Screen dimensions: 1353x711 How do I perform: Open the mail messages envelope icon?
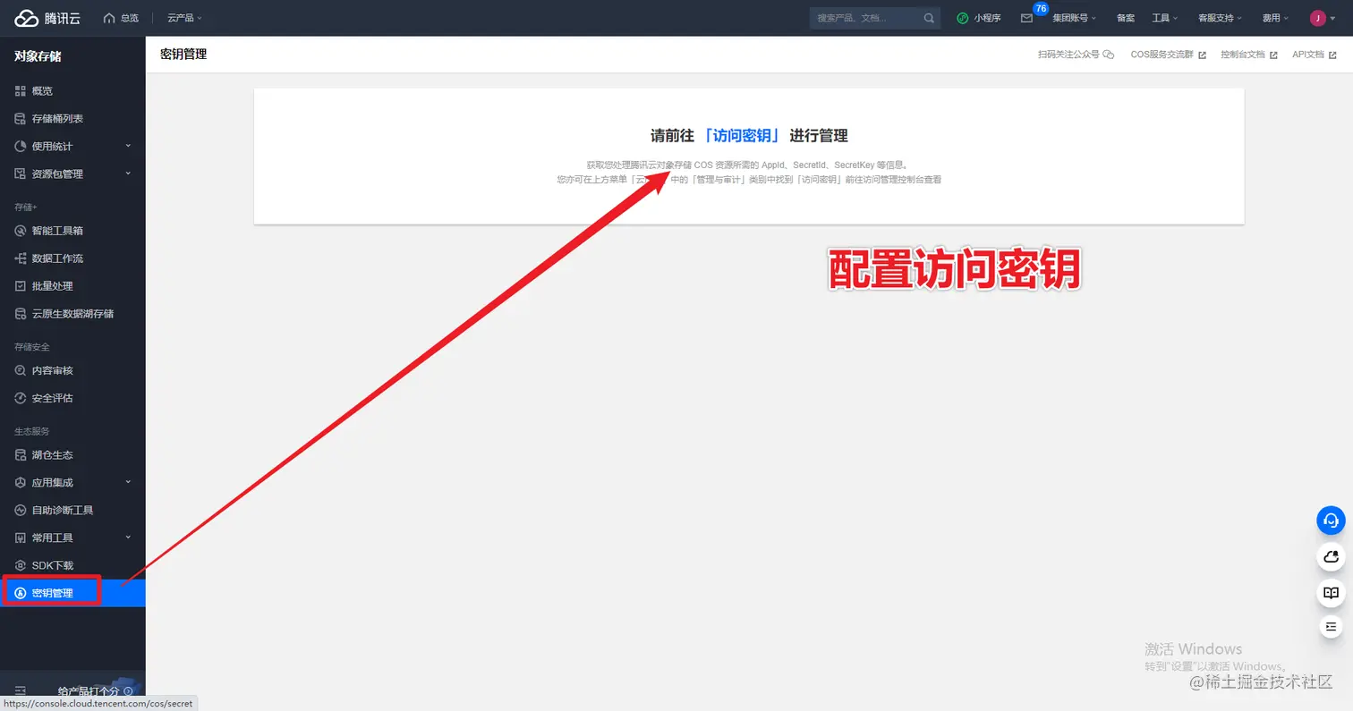tap(1026, 18)
